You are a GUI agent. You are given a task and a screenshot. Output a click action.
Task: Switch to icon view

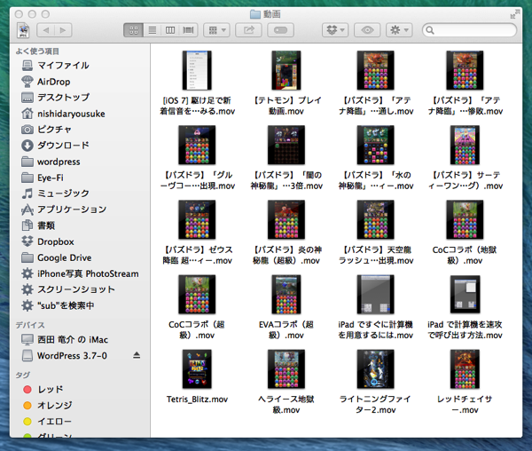coord(133,30)
